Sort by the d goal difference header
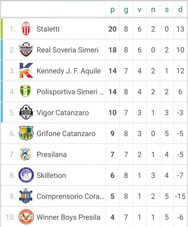 (x=180, y=9)
